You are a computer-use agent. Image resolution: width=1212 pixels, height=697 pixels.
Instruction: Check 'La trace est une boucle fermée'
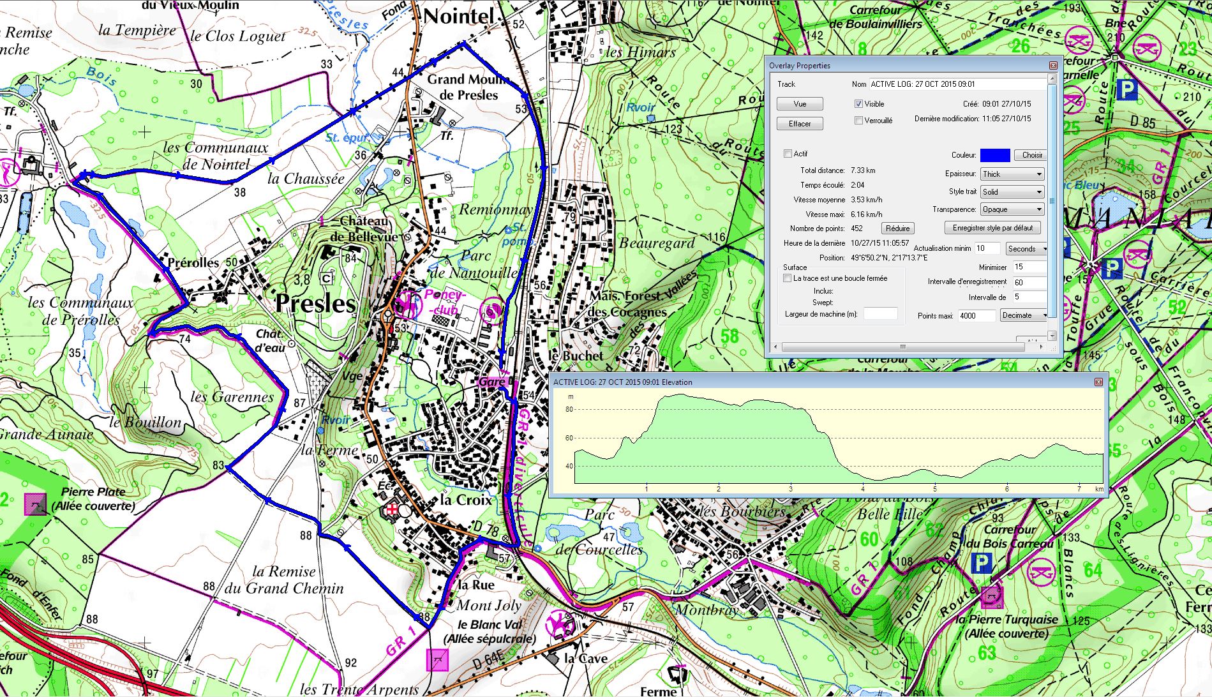(x=788, y=278)
